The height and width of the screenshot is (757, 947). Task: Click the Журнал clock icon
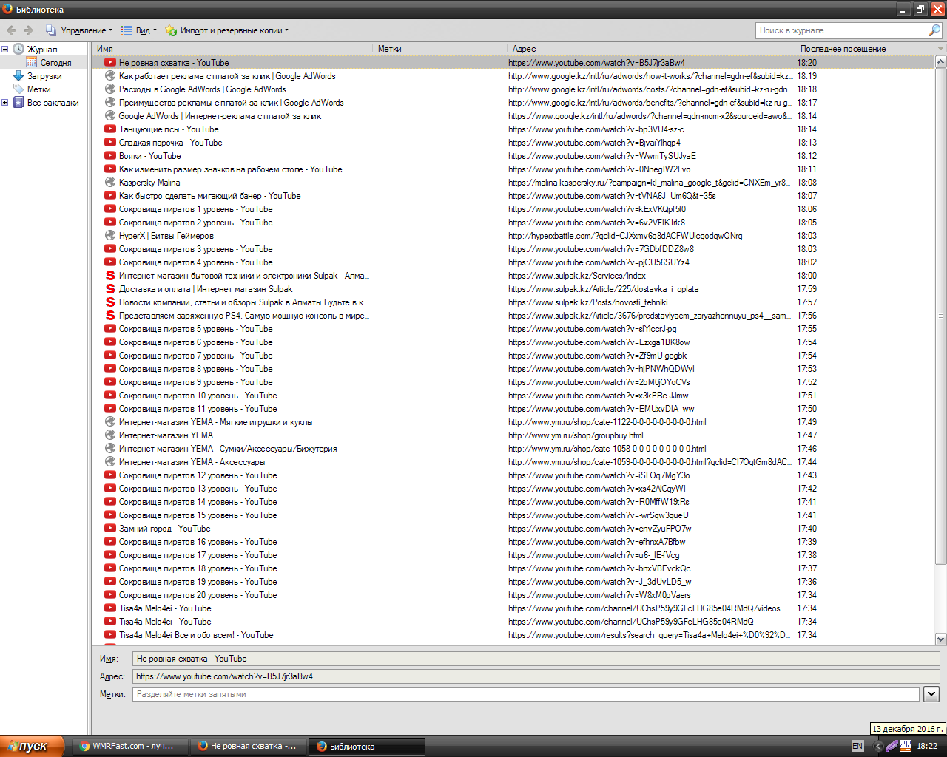18,50
